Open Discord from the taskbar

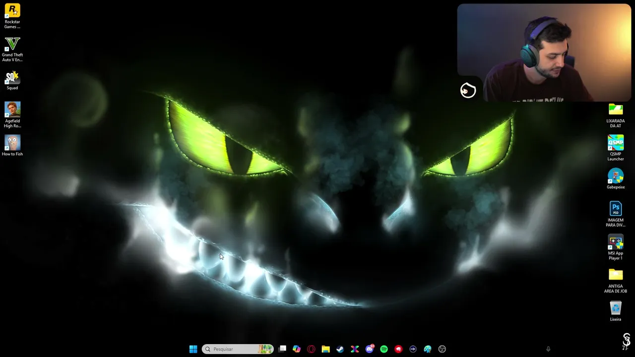click(370, 349)
